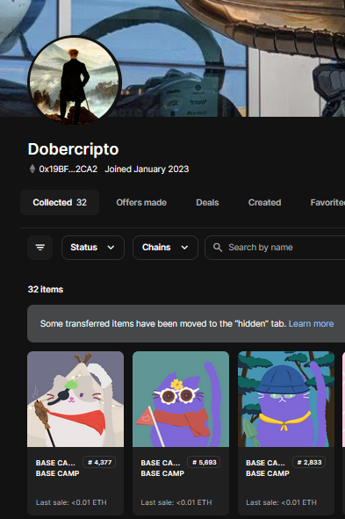This screenshot has height=519, width=345.
Task: Open Base Camp cat #5,693 image
Action: [x=181, y=399]
